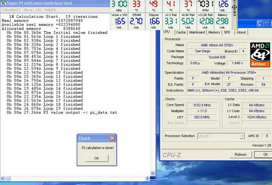Click the +3.3 Rail 3.31 readout
Image resolution: width=272 pixels, height=185 pixels.
171,21
